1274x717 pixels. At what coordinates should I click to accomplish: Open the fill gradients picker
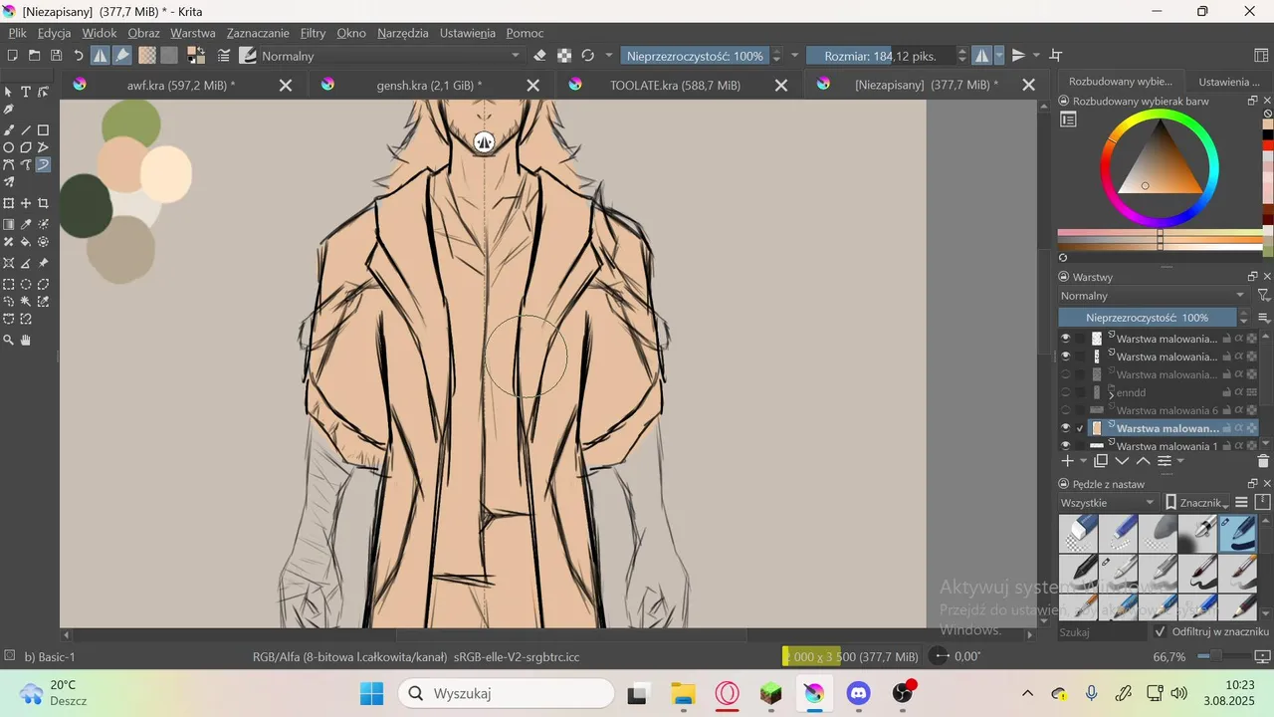coord(147,56)
